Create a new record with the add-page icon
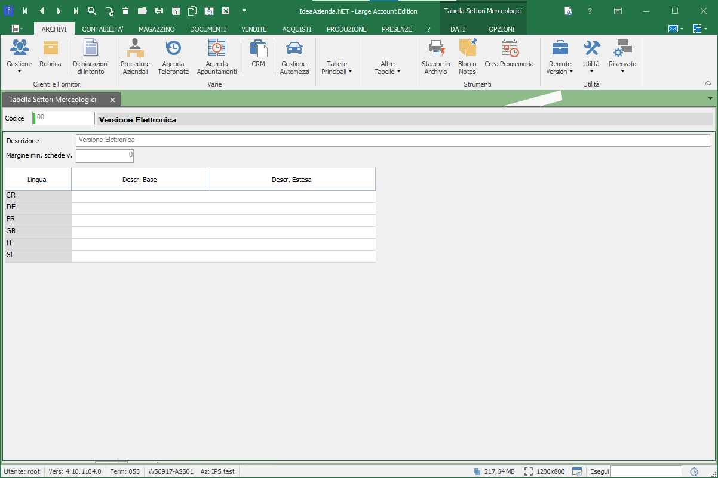718x478 pixels. [109, 11]
